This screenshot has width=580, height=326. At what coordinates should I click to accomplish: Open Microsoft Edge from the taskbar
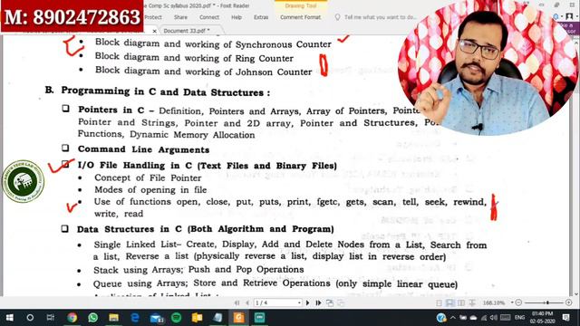135,318
